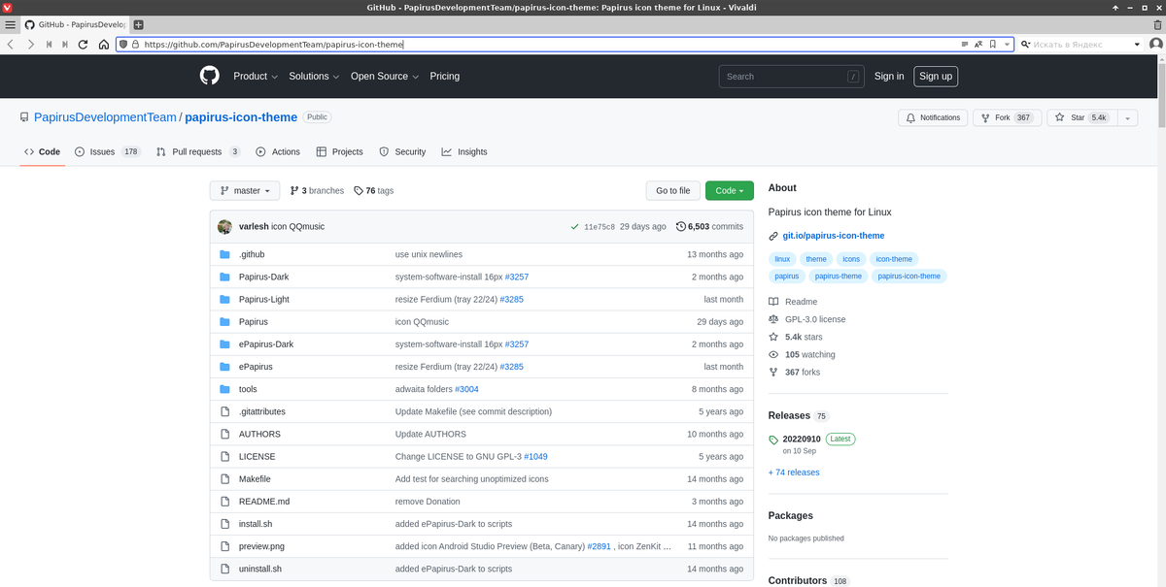Viewport: 1166px width, 587px height.
Task: Click the GitHub octocat logo
Action: (210, 76)
